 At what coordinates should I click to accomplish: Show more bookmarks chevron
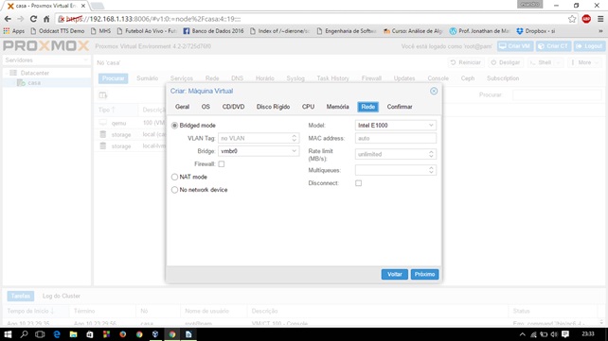point(600,31)
